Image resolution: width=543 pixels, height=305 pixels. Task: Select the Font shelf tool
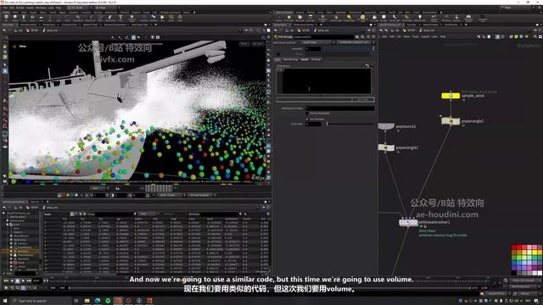(120, 18)
